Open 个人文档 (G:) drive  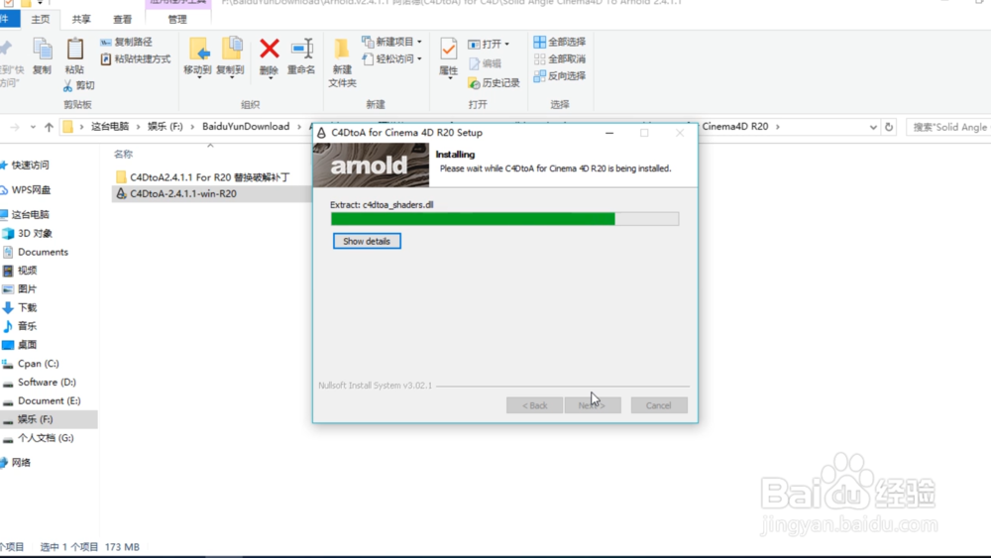click(46, 437)
